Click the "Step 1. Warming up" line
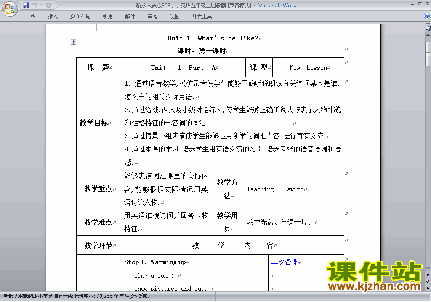Image resolution: width=431 pixels, height=302 pixels. pos(155,262)
